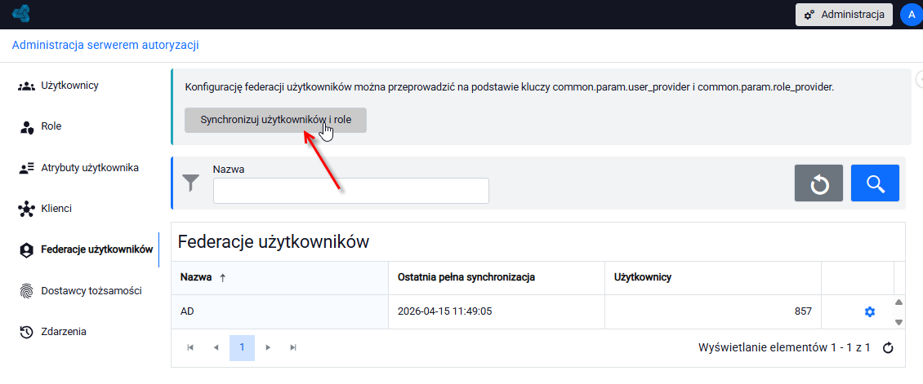Focus the Nazwa filter input field
The image size is (923, 384).
click(x=351, y=191)
